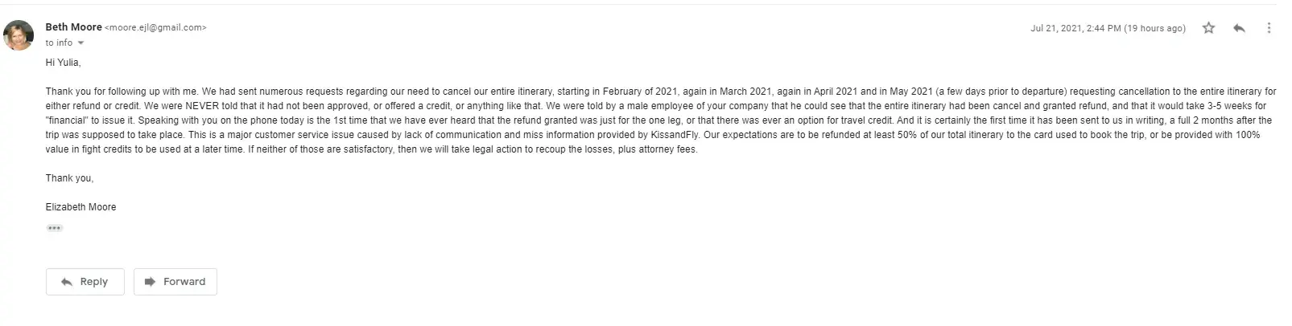The image size is (1292, 326).
Task: Click the reply arrow icon beside the star
Action: (x=1239, y=28)
